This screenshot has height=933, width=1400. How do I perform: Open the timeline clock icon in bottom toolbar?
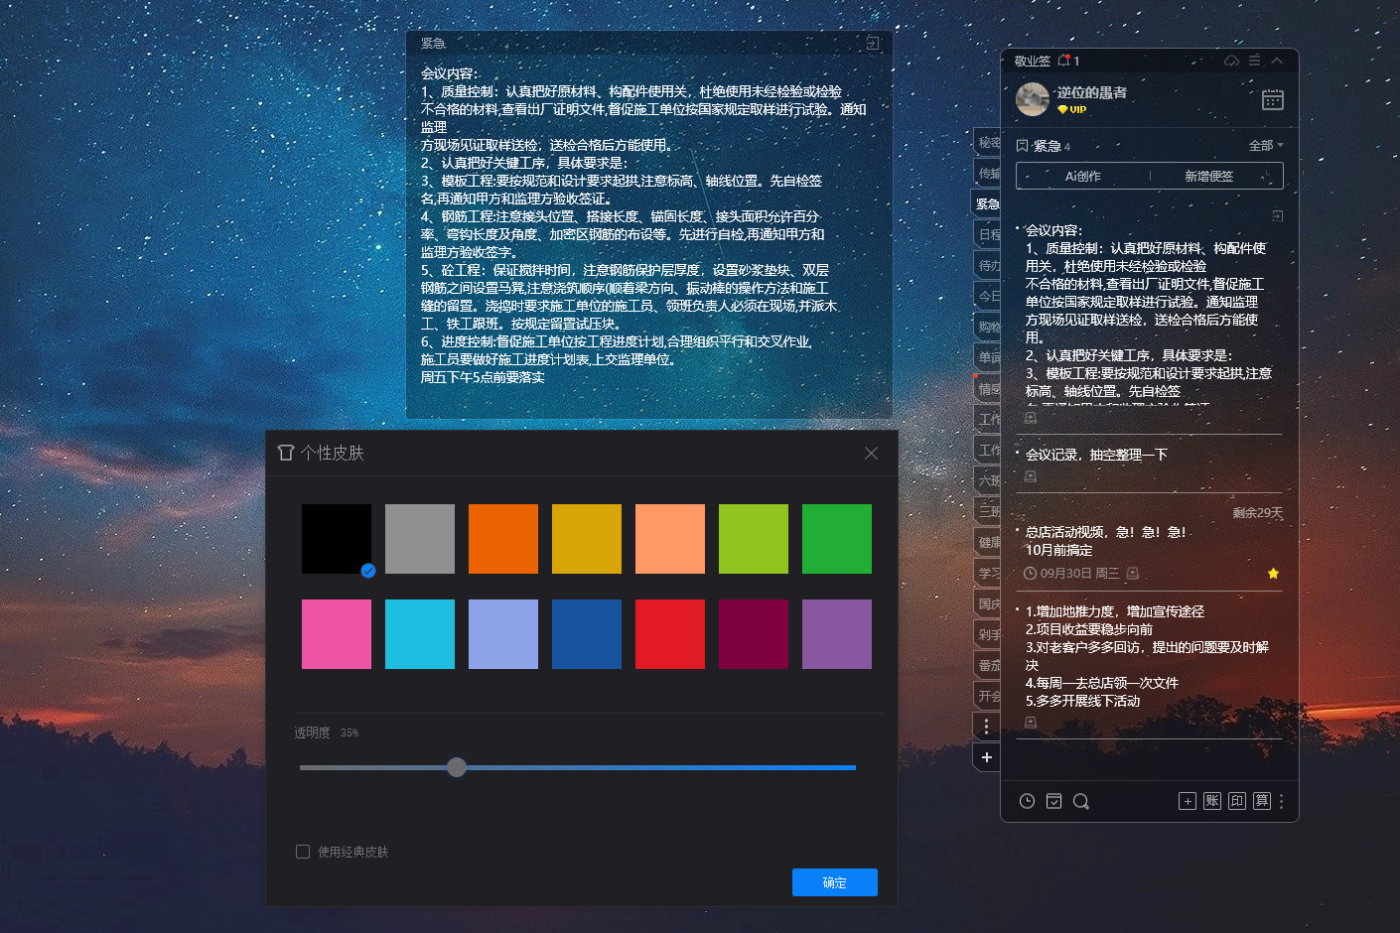pyautogui.click(x=1027, y=801)
